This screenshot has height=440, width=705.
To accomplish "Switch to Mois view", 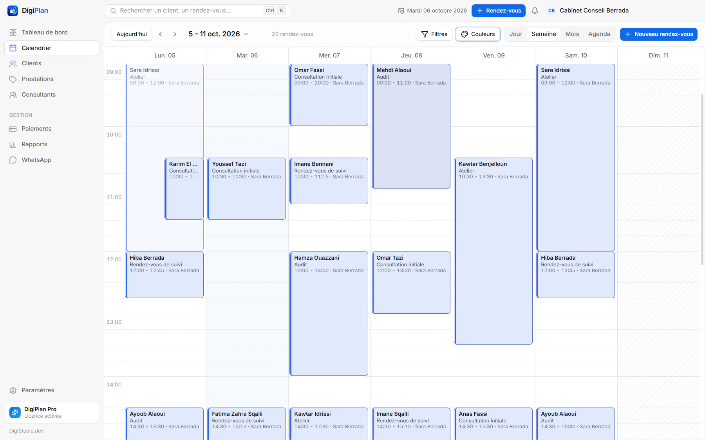I will pos(572,34).
